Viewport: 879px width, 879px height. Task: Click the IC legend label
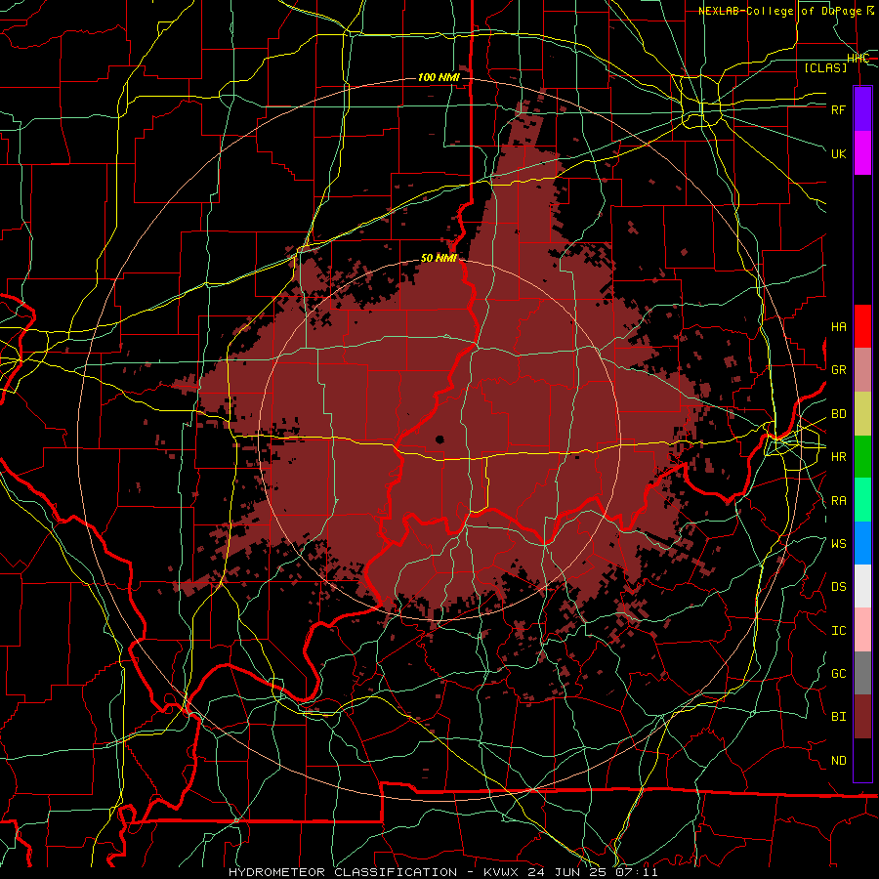coord(839,631)
